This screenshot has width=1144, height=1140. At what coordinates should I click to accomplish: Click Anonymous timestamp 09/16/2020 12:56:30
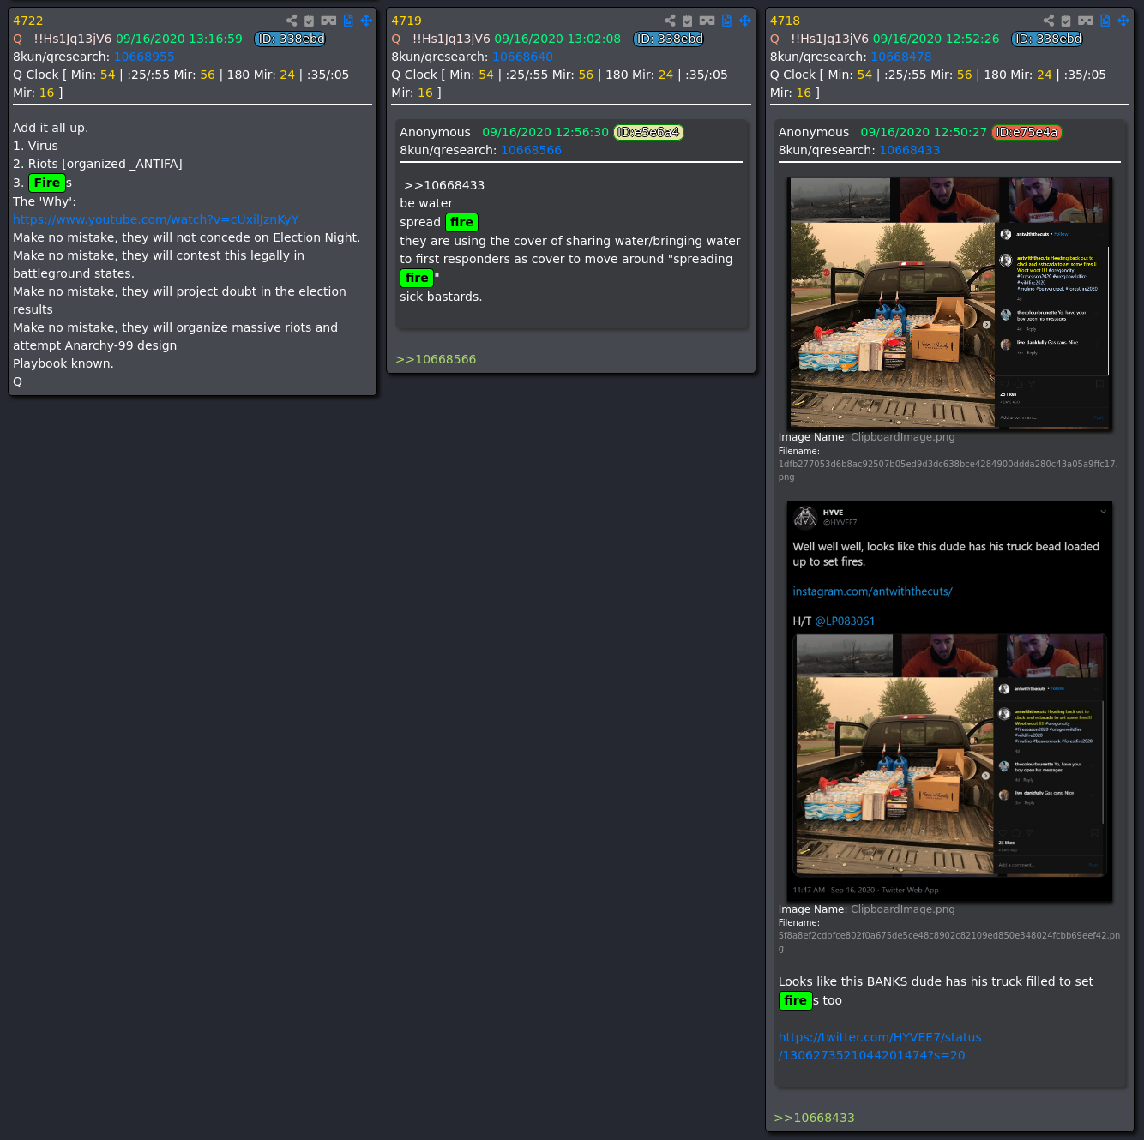545,132
